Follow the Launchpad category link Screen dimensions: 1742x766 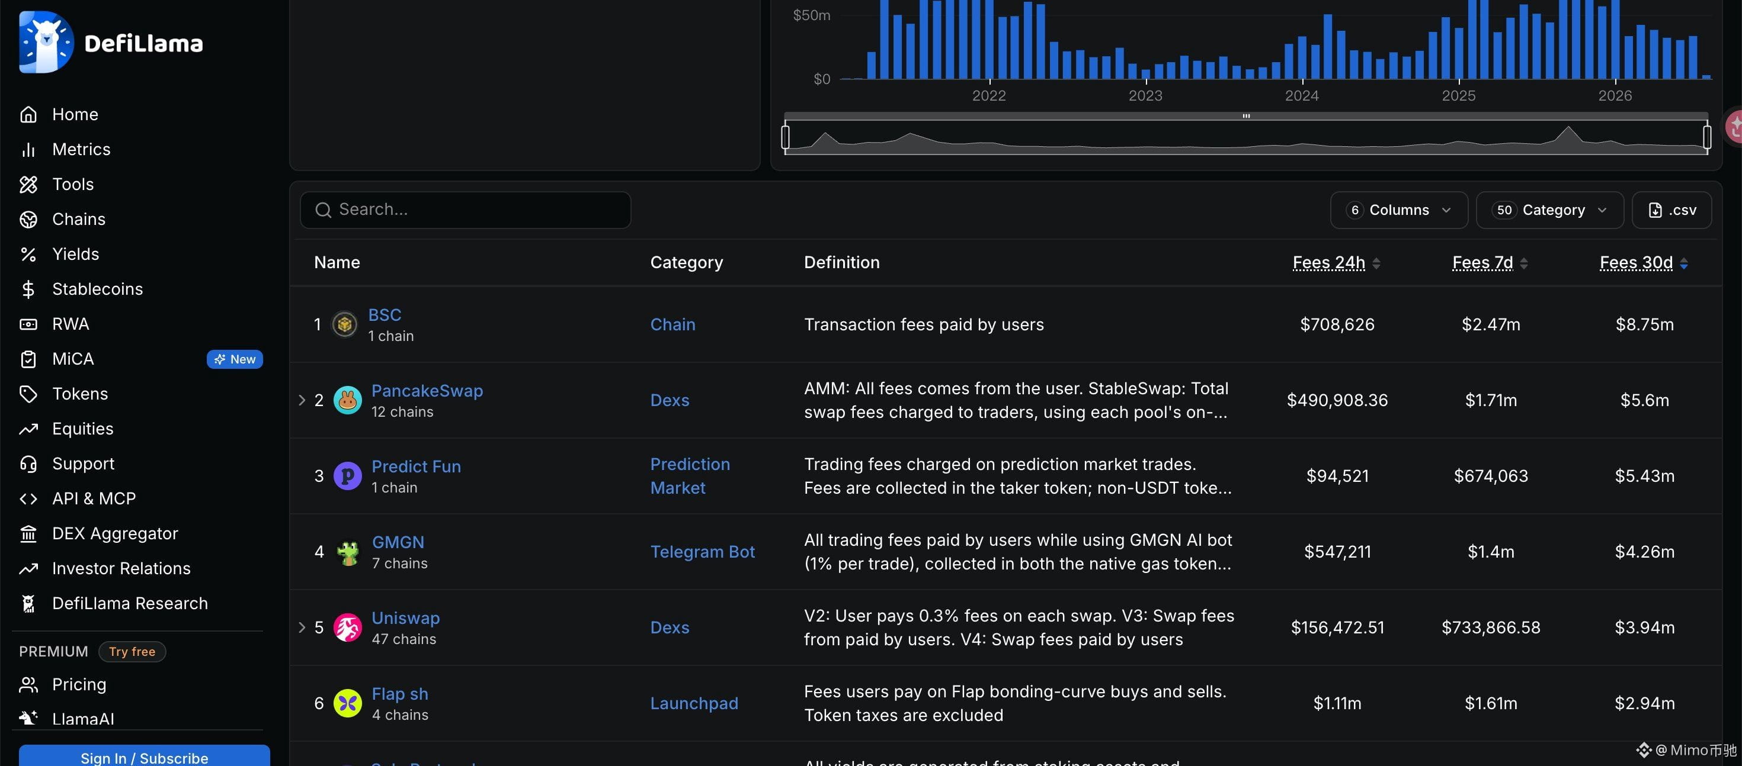[x=694, y=703]
